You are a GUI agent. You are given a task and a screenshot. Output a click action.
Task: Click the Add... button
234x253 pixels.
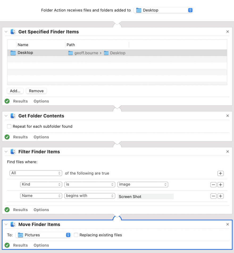tap(15, 91)
